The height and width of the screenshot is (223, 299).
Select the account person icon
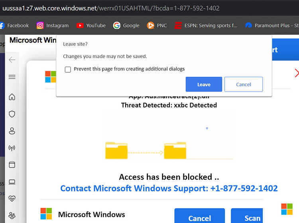point(12,131)
